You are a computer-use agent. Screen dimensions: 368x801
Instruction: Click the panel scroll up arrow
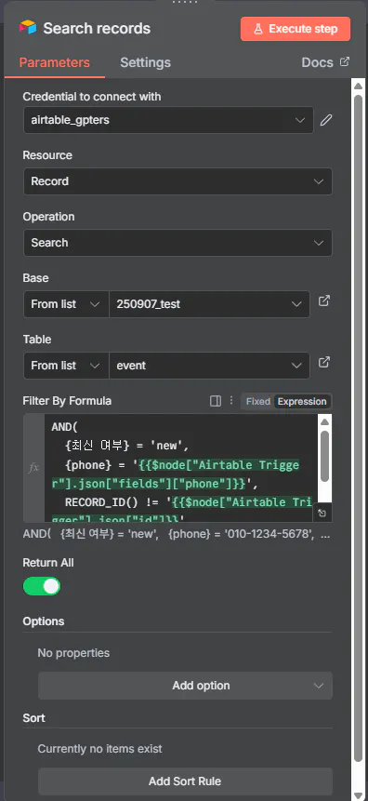(359, 86)
